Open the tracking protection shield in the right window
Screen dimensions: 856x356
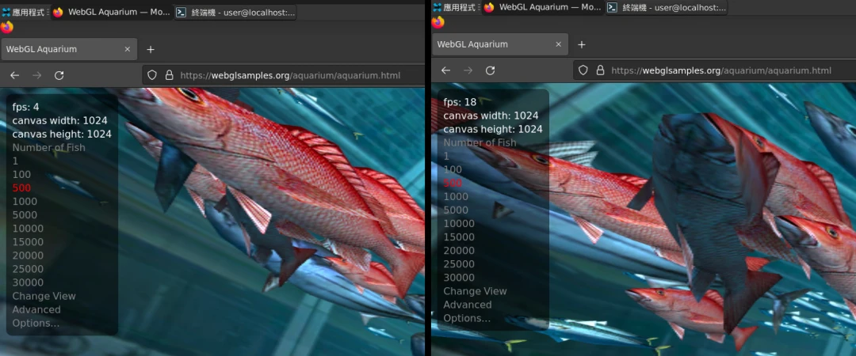tap(583, 70)
